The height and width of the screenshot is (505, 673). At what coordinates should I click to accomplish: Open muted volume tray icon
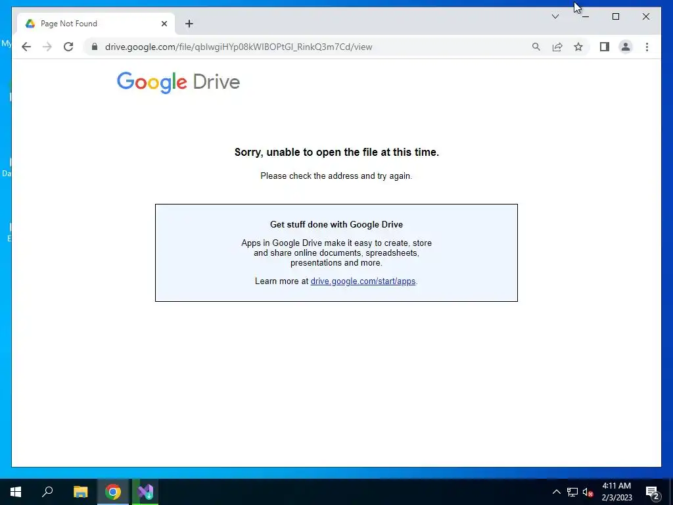coord(588,492)
